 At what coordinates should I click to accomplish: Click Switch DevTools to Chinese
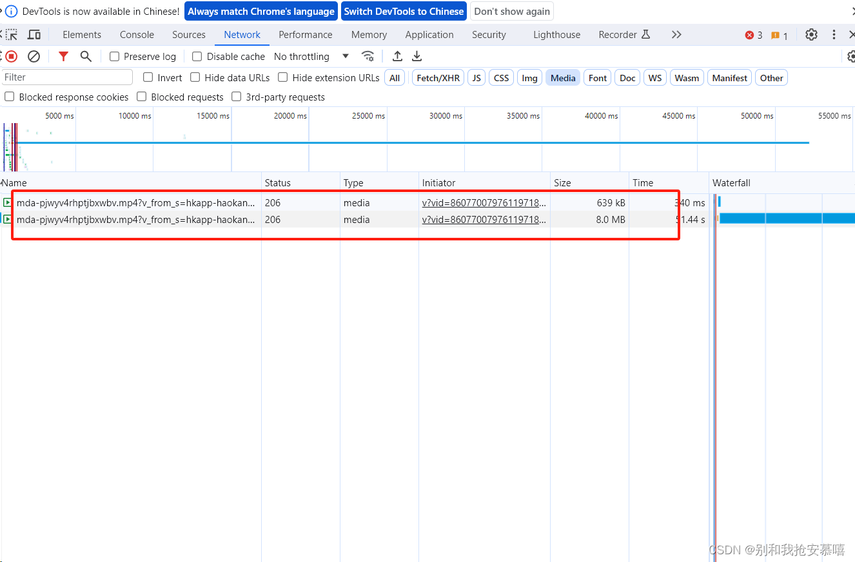pos(404,12)
